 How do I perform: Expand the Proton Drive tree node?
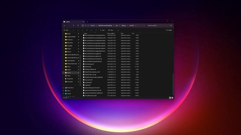(64, 88)
